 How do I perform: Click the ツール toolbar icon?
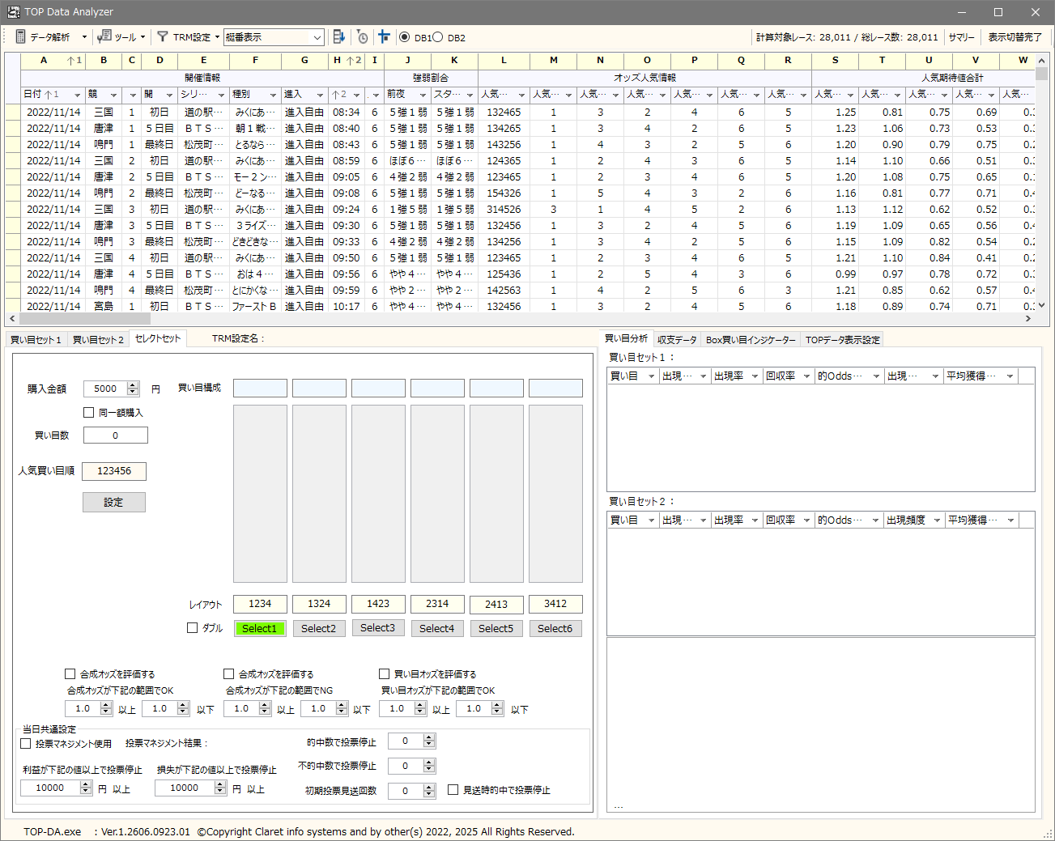pyautogui.click(x=104, y=37)
